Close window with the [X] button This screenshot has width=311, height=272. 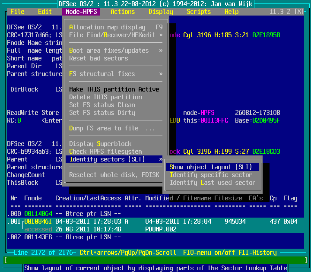click(x=298, y=12)
